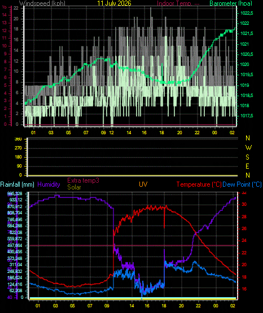Image resolution: width=263 pixels, height=313 pixels.
Task: Select wind direction axis value 180
Action: point(19,157)
